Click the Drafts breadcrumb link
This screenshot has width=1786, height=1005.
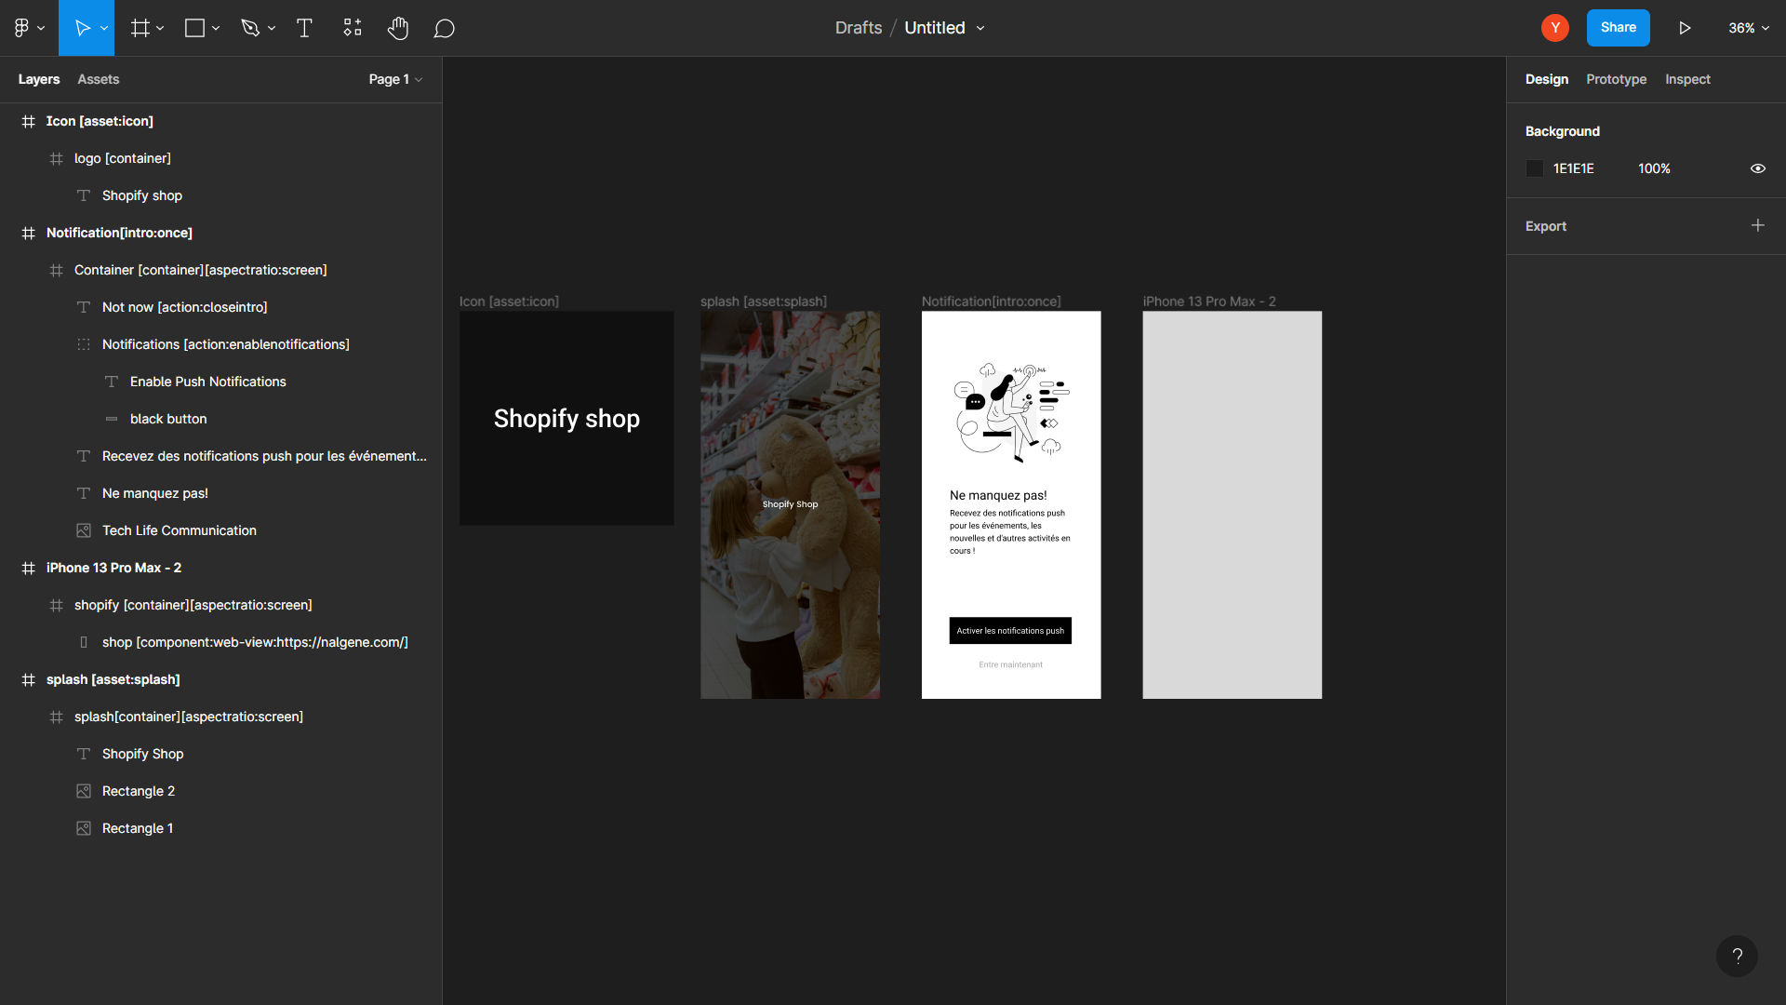[x=858, y=28]
